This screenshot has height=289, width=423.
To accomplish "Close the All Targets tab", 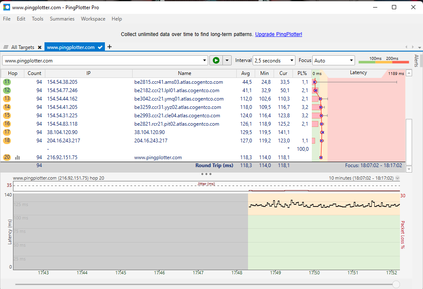I will click(x=39, y=47).
